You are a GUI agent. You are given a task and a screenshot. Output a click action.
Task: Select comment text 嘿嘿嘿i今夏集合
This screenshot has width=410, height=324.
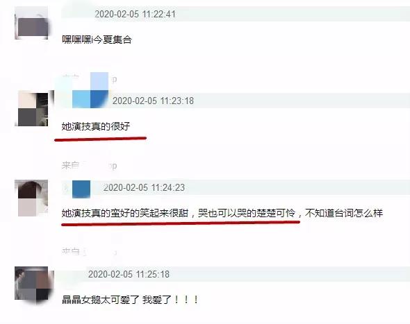tap(97, 40)
